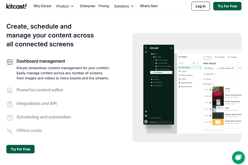Viewport: 248px width, 165px height.
Task: Select the Dashboard management heading
Action: point(41,61)
